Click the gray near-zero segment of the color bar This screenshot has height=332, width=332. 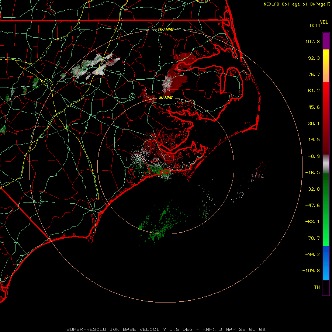point(326,164)
